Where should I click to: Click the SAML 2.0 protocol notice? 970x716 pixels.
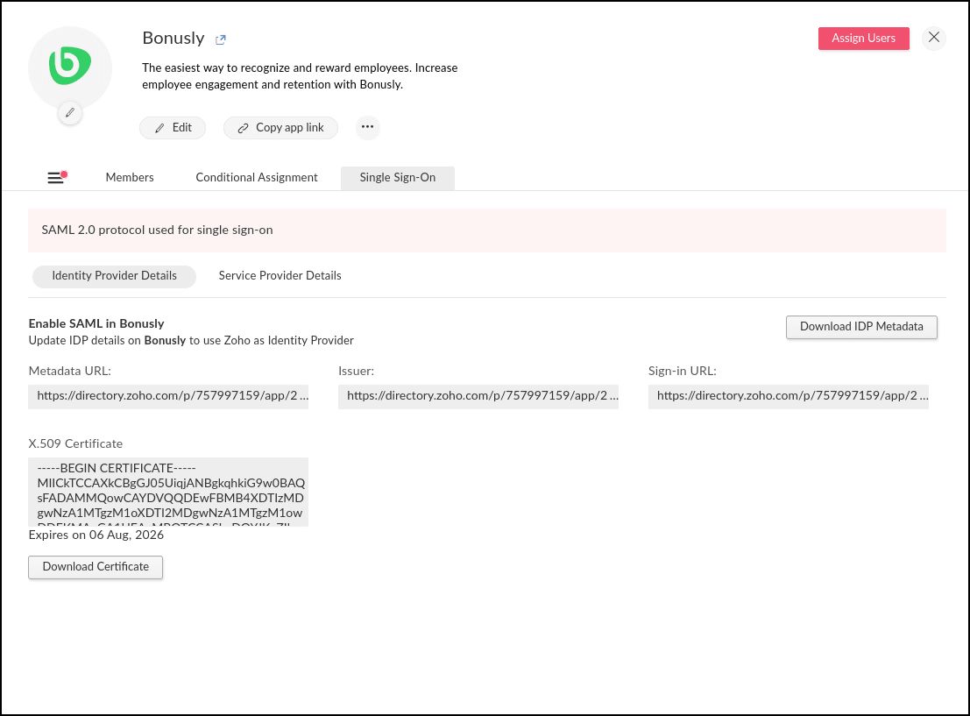(x=487, y=230)
